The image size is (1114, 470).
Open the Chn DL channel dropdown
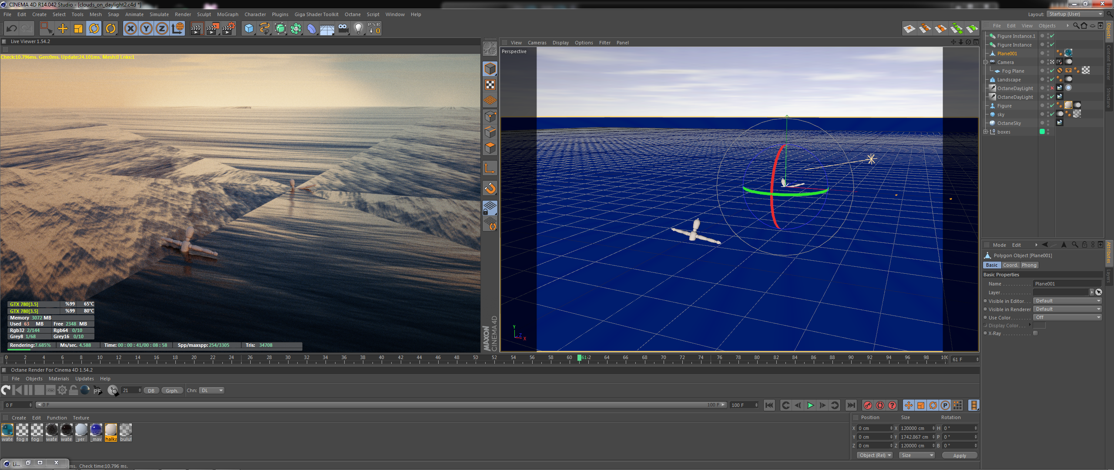(x=211, y=390)
